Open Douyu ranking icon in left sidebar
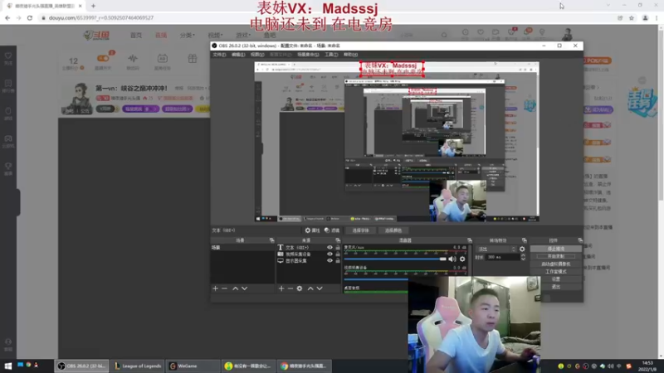The image size is (664, 373). pyautogui.click(x=8, y=86)
